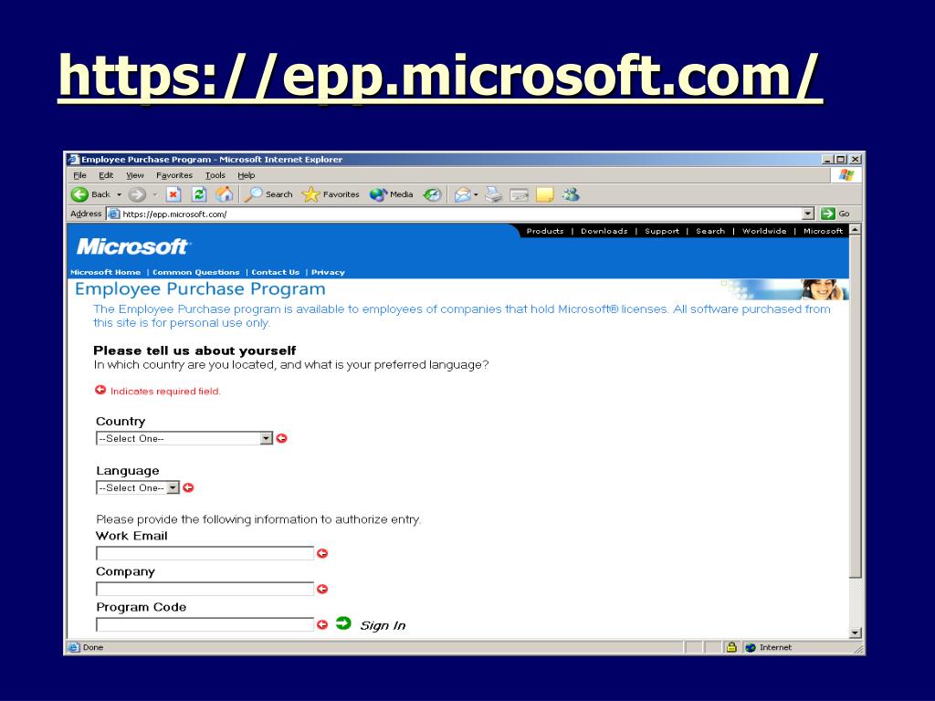Open the Favorites menu
935x701 pixels.
tap(174, 175)
